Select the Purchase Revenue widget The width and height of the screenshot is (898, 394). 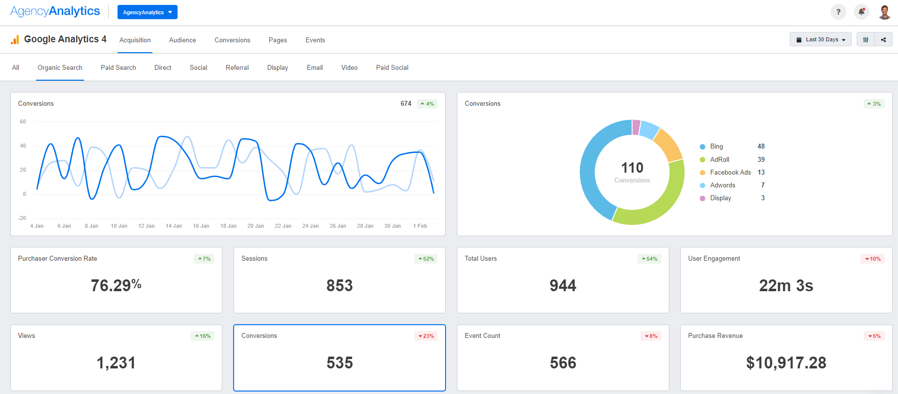(785, 358)
